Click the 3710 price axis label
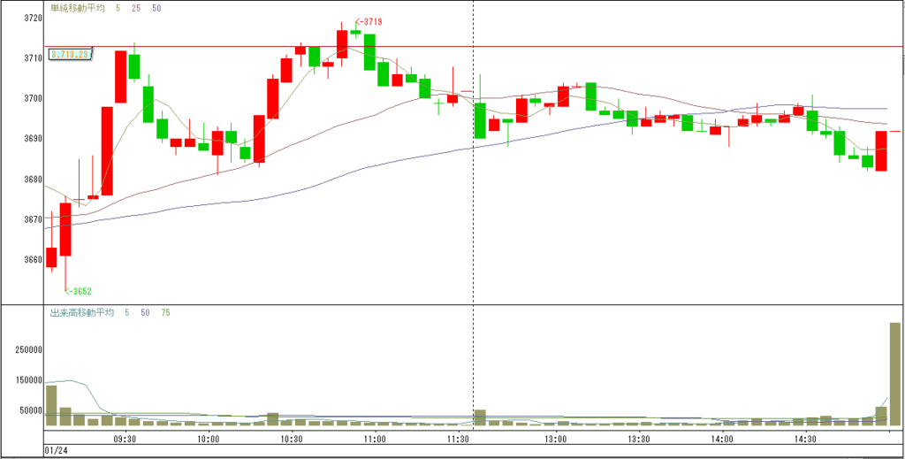This screenshot has height=459, width=905. tap(34, 58)
